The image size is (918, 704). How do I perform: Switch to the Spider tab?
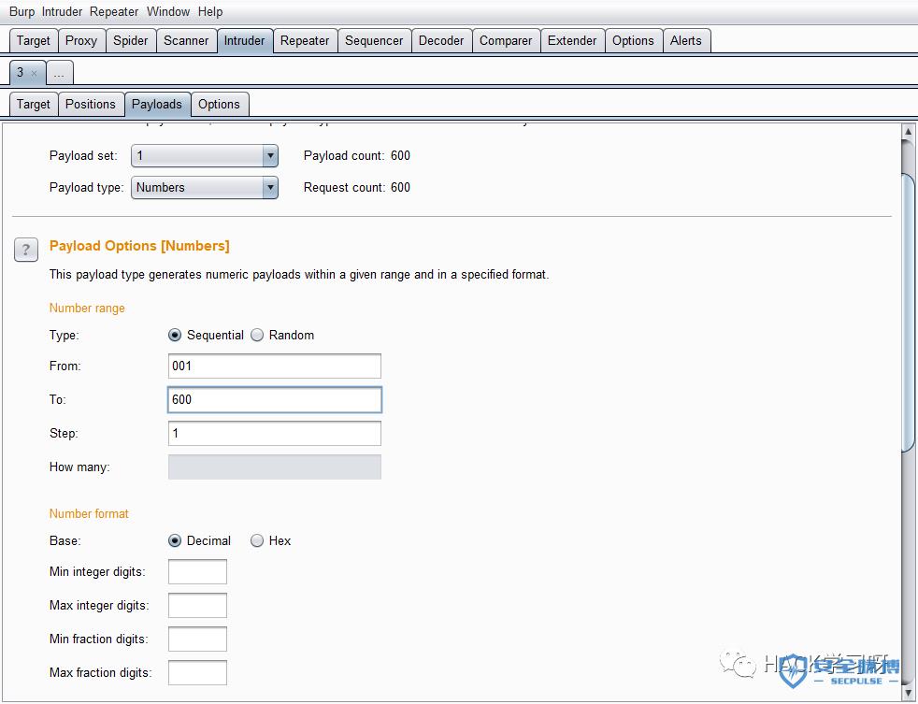tap(131, 40)
